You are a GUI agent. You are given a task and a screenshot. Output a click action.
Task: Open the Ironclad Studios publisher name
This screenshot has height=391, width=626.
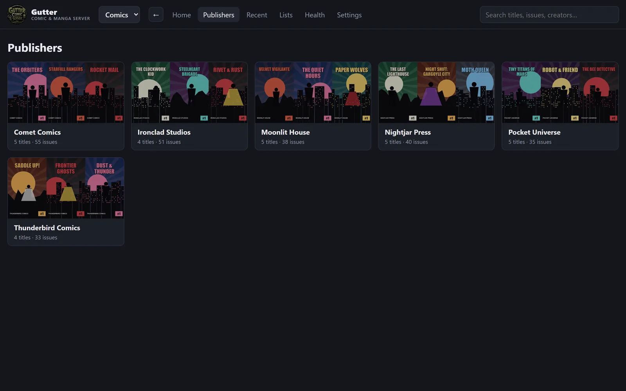coord(164,132)
